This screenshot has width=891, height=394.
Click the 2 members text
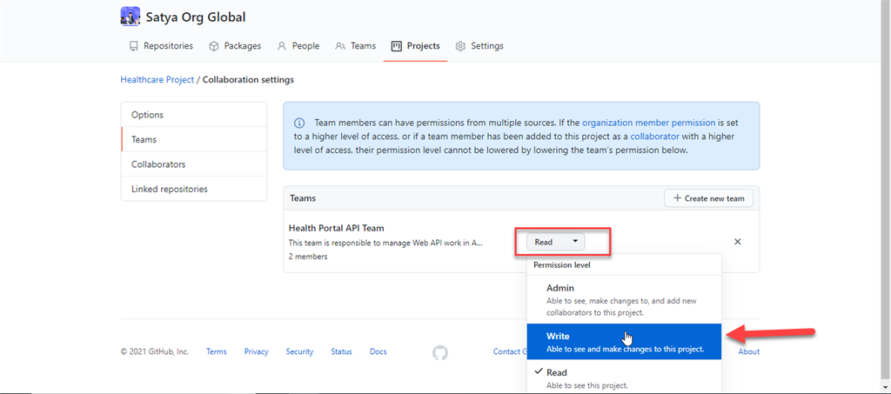(308, 256)
